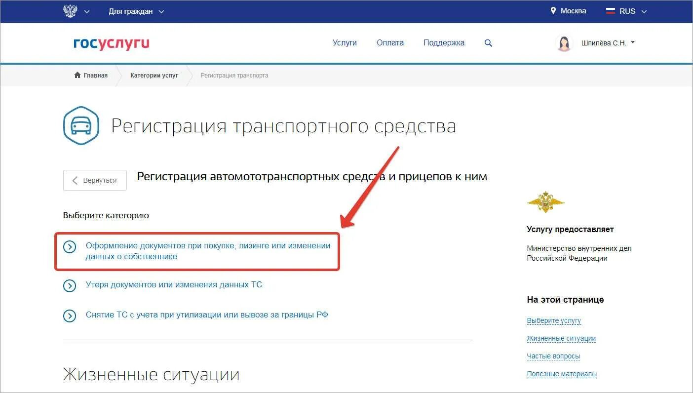
Task: Click the Russian coat of arms icon
Action: tap(71, 11)
